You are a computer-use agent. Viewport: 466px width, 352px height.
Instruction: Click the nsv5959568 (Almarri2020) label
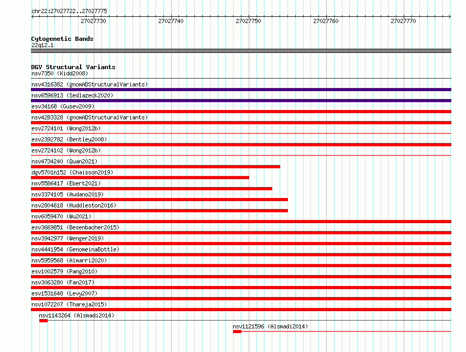69,260
